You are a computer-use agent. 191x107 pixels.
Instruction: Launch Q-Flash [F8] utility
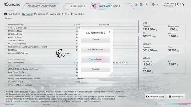tap(176, 97)
